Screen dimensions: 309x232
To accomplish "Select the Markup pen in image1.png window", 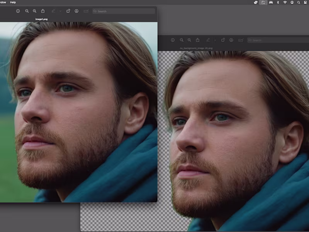I will (53, 11).
